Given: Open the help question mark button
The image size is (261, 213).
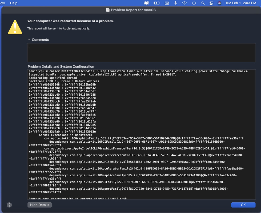Looking at the screenshot, I should (9, 205).
